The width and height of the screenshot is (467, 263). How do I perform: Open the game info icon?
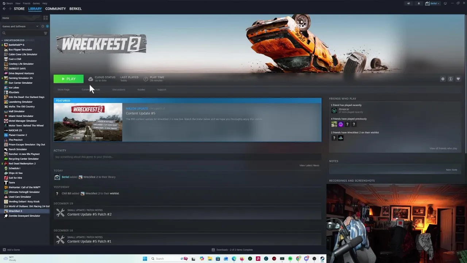pyautogui.click(x=451, y=79)
